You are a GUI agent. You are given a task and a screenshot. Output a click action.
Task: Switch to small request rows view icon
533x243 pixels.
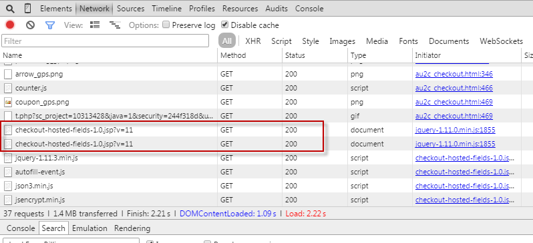115,25
